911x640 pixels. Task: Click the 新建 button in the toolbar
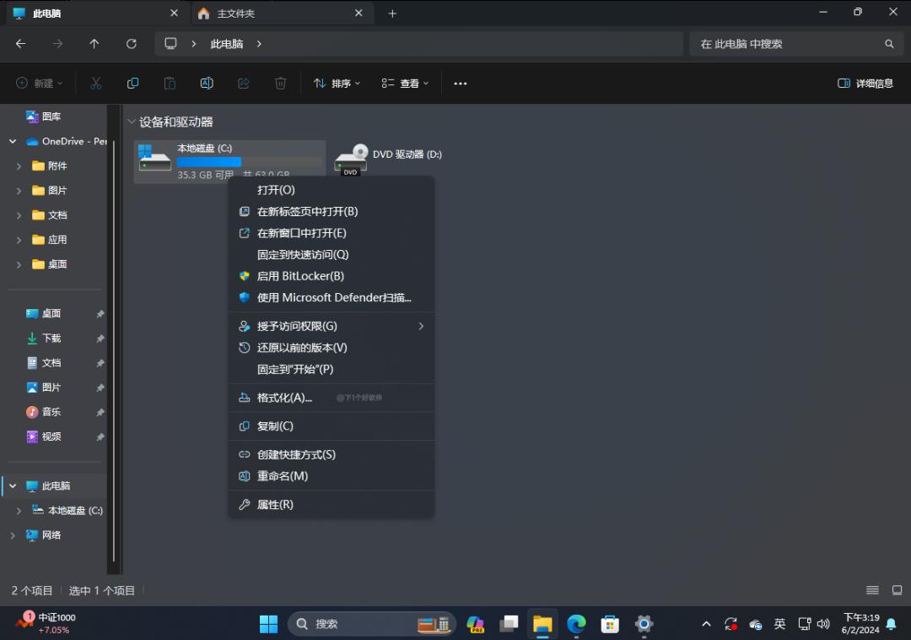38,83
